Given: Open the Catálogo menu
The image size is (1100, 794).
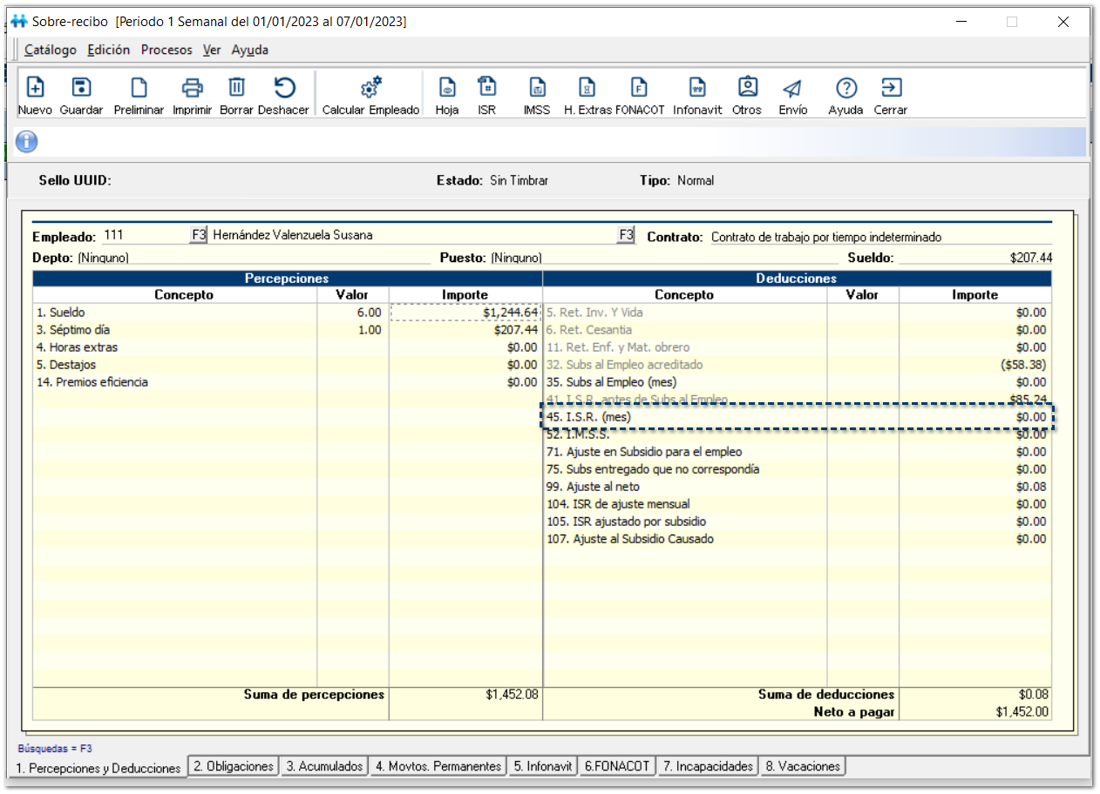Looking at the screenshot, I should [x=51, y=50].
